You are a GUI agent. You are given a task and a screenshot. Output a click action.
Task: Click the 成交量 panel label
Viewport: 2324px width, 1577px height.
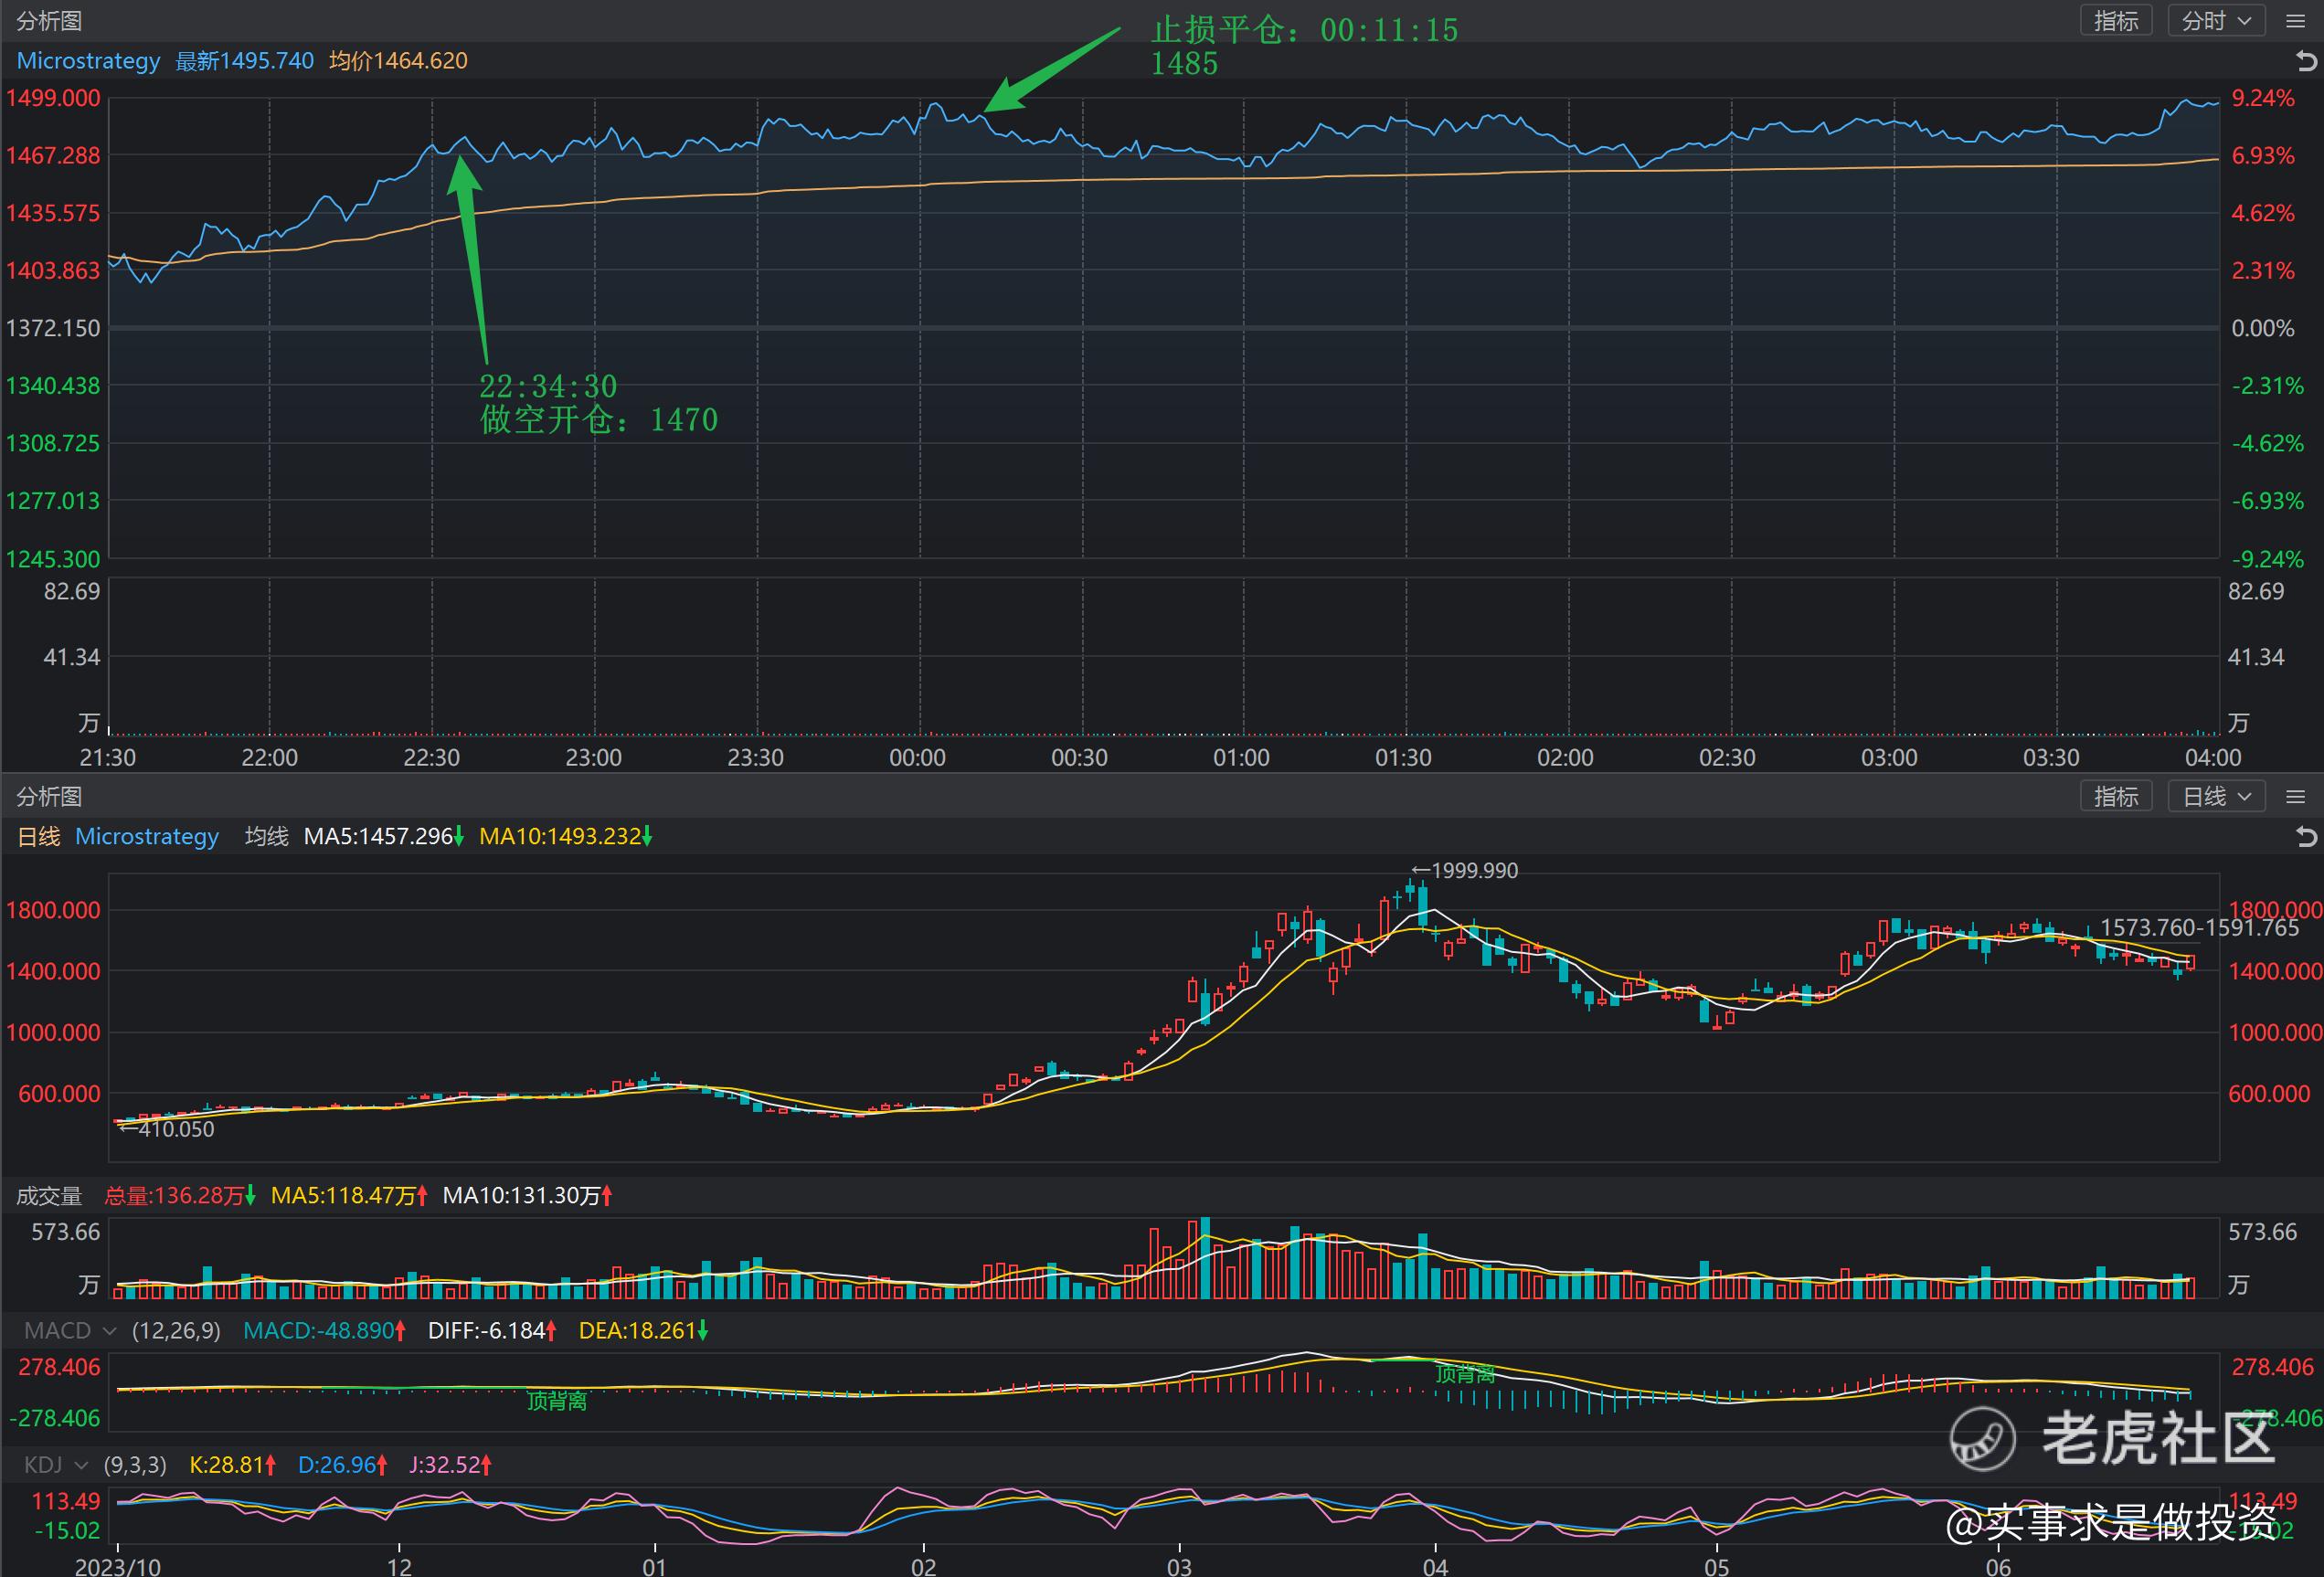[x=49, y=1196]
